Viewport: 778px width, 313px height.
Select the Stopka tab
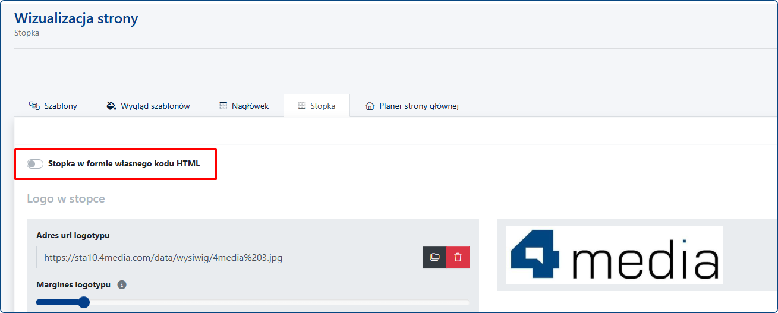323,106
